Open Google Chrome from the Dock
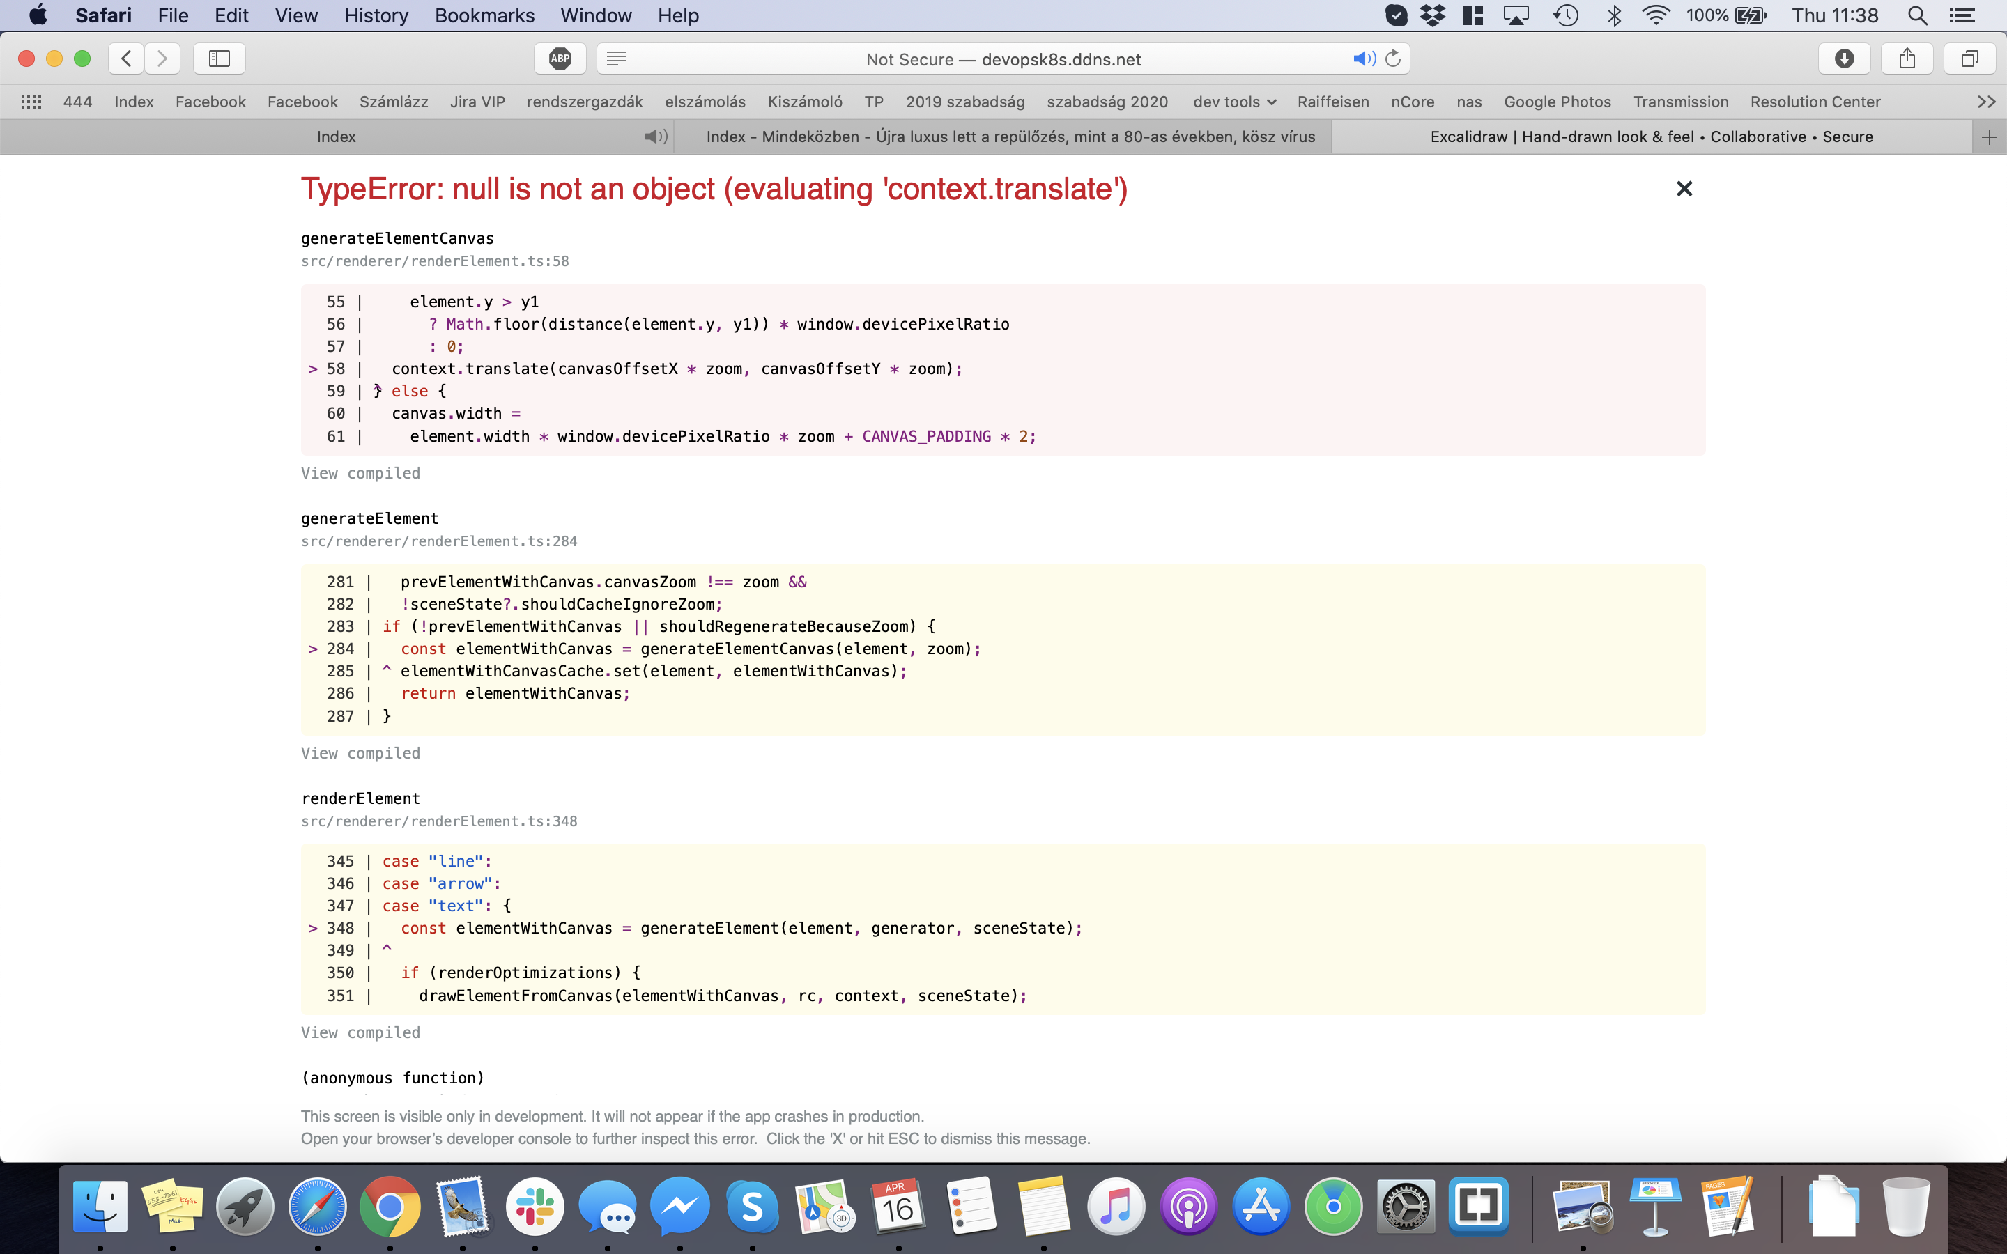Viewport: 2007px width, 1254px height. [x=390, y=1207]
